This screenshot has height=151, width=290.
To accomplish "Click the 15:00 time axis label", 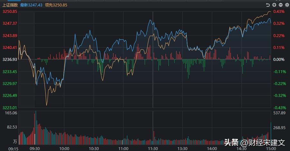I will pyautogui.click(x=271, y=149).
